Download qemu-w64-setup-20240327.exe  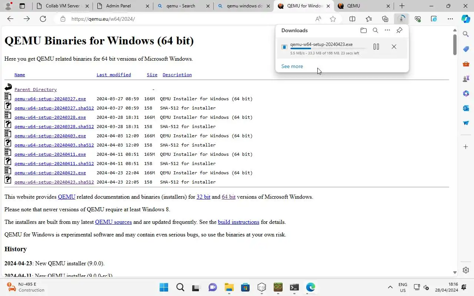point(50,99)
